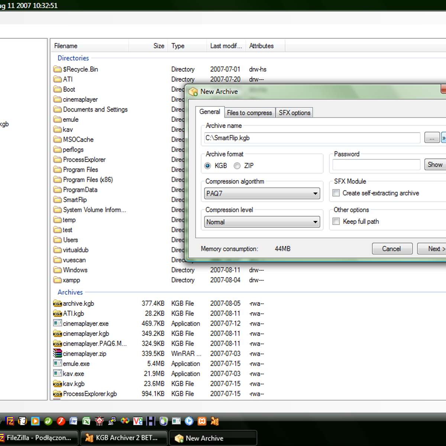Click the '...' browse button for archive name

(x=432, y=138)
